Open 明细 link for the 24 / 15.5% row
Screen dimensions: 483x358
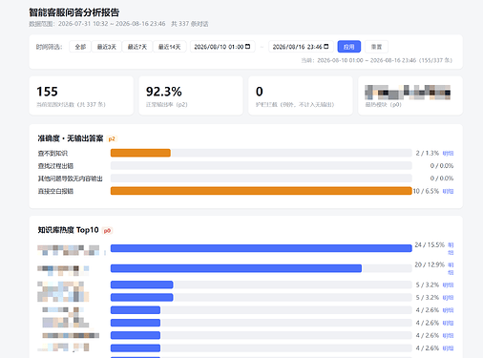coord(451,248)
